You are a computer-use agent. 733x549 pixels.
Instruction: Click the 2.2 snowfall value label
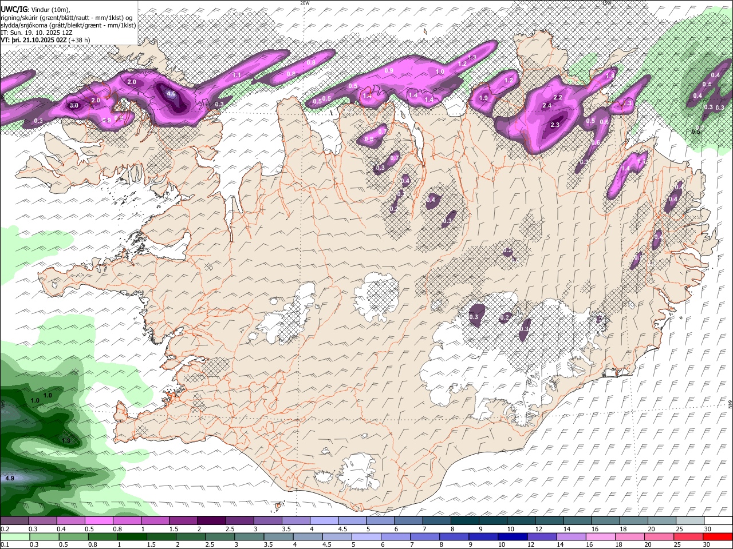(x=558, y=98)
